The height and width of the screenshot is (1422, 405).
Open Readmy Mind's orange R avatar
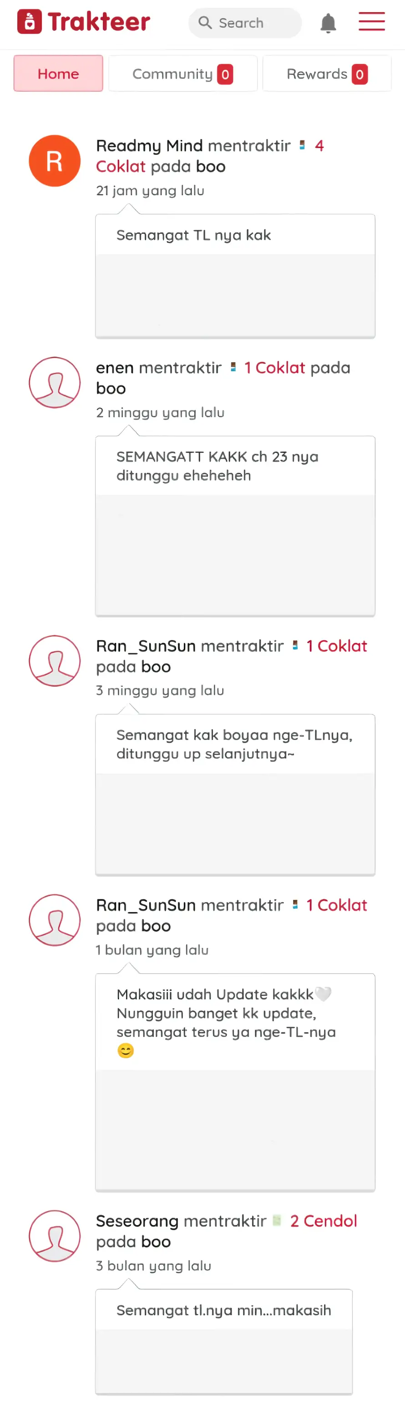[x=55, y=161]
